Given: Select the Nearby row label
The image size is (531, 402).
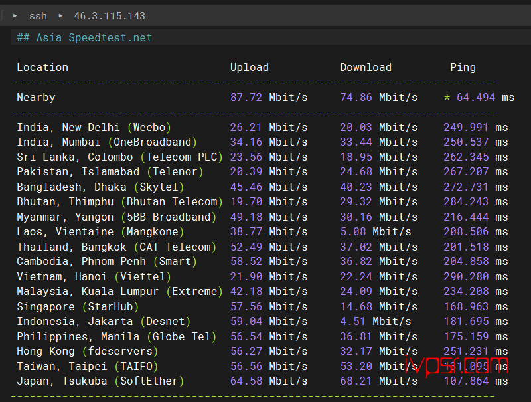Looking at the screenshot, I should pyautogui.click(x=36, y=97).
